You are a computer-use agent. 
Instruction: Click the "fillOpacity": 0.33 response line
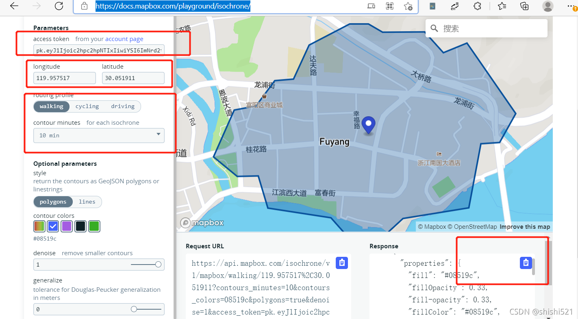tap(448, 288)
